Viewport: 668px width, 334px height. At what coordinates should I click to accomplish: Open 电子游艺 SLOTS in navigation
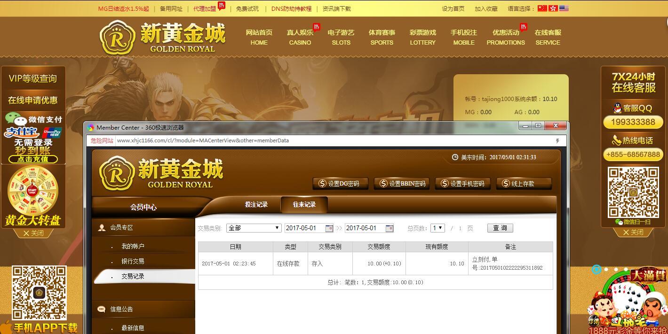pyautogui.click(x=341, y=37)
